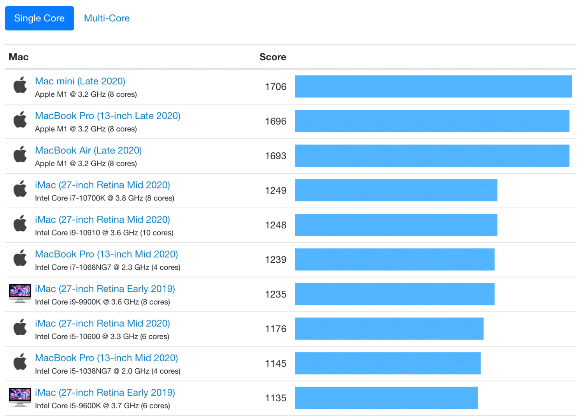This screenshot has width=584, height=420.
Task: Click the Apple logo in the i7-10700K iMac row
Action: [x=20, y=189]
